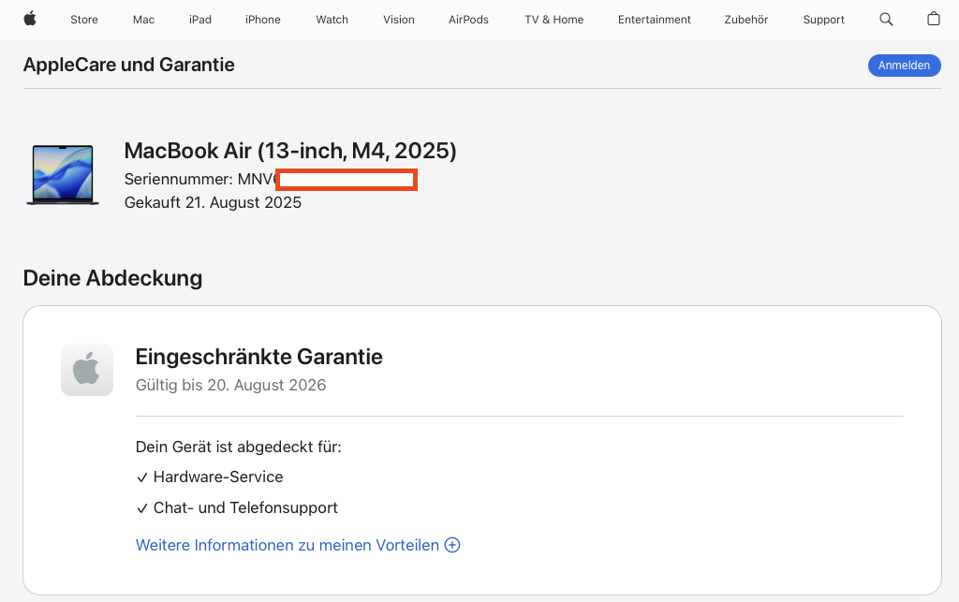
Task: Open the shopping bag icon
Action: tap(933, 19)
